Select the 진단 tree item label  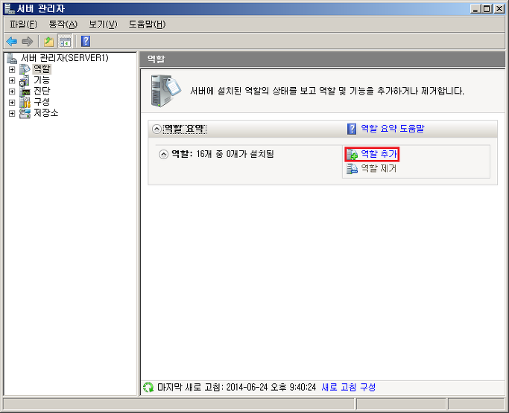point(42,91)
